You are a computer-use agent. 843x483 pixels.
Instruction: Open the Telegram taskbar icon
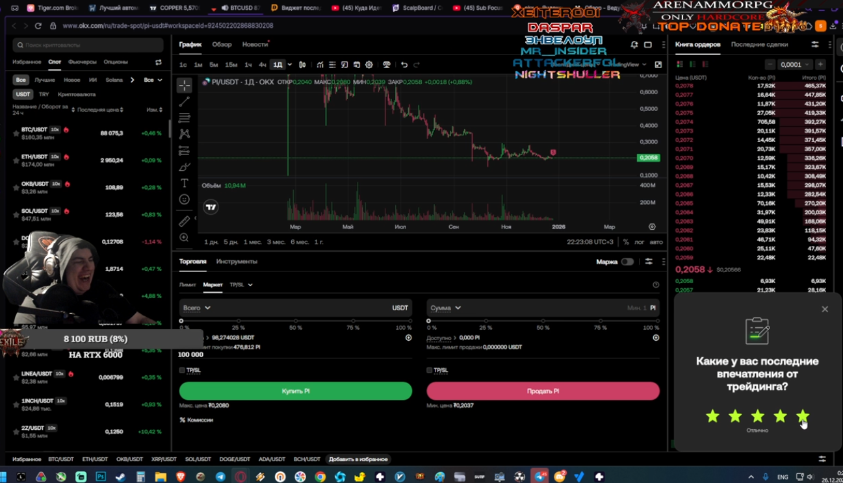pos(220,477)
